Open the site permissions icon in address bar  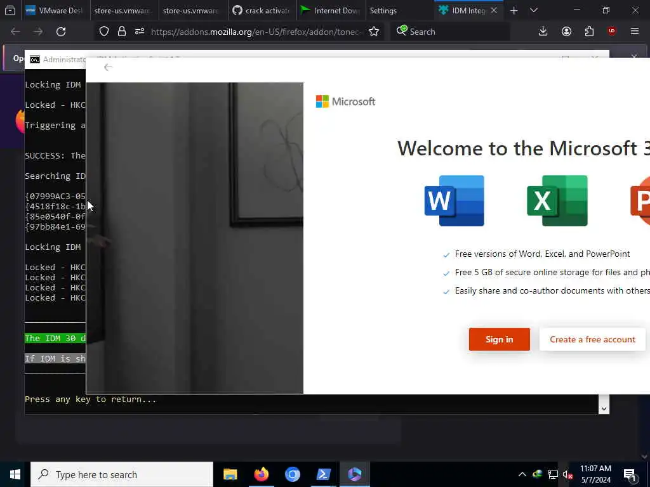pos(140,31)
